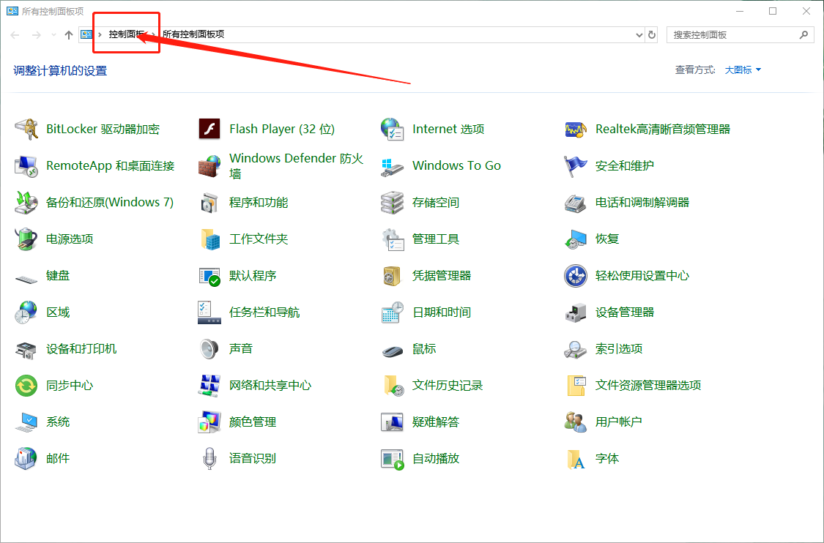Click the up arrow to parent folder
Screen dimensions: 824x543
click(x=69, y=34)
